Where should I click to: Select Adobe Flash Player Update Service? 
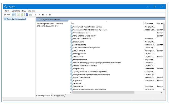click(x=87, y=27)
